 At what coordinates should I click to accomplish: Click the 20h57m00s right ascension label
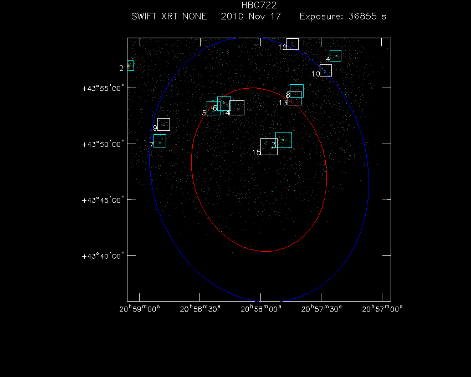pyautogui.click(x=382, y=309)
